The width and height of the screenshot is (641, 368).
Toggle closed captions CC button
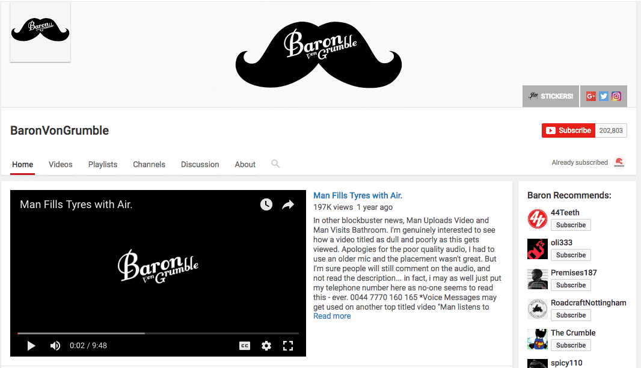click(245, 346)
